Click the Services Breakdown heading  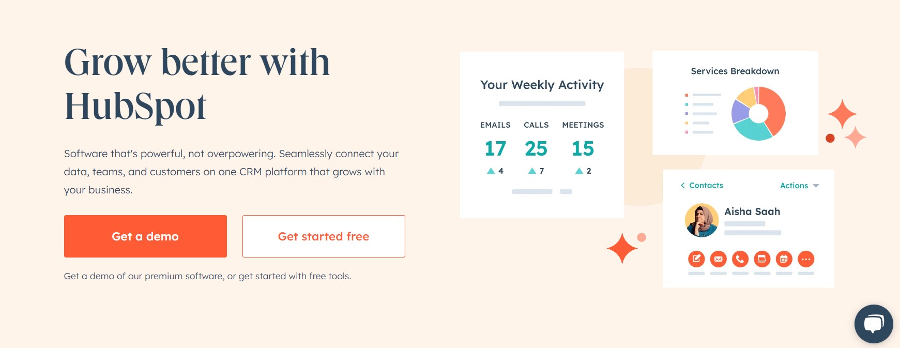[735, 71]
